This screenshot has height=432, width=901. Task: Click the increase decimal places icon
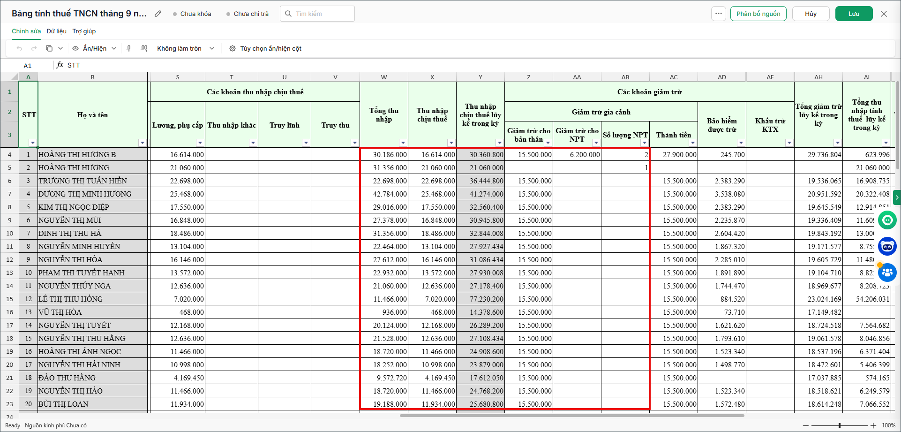pos(144,48)
